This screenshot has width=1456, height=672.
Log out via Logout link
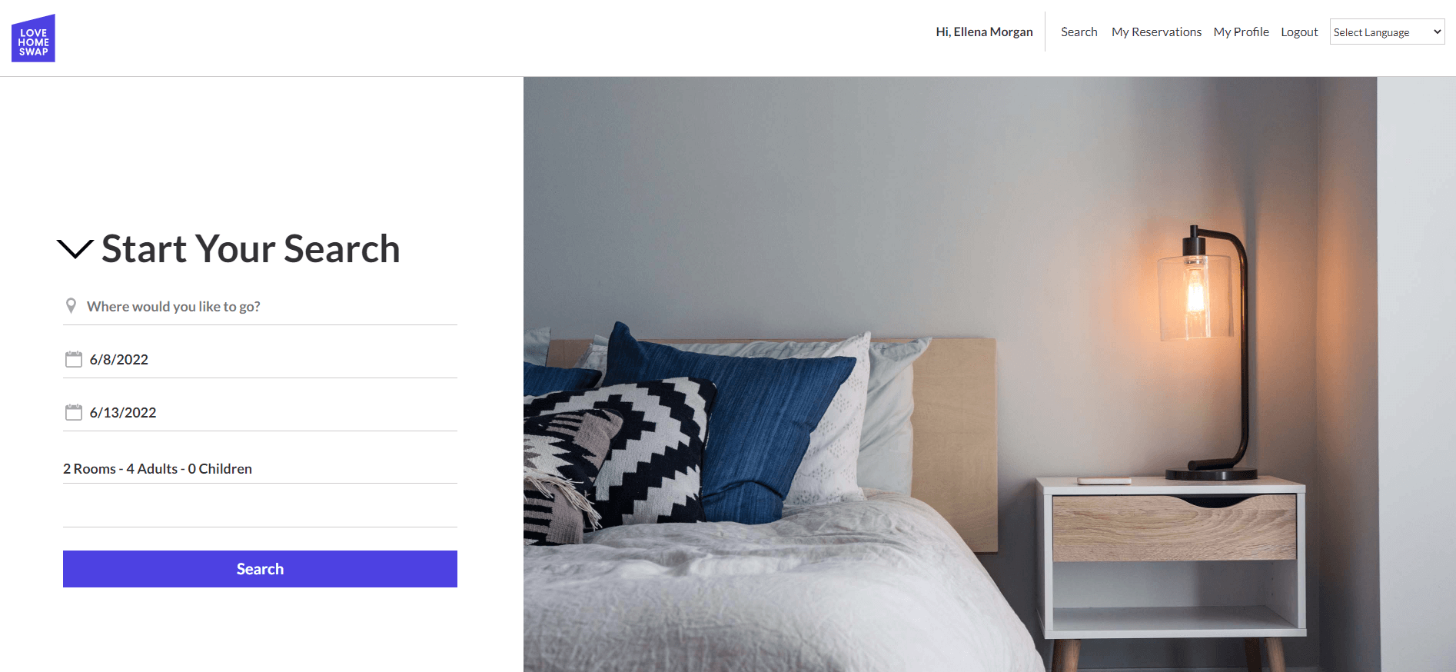tap(1299, 32)
